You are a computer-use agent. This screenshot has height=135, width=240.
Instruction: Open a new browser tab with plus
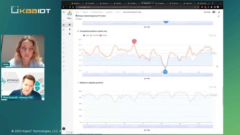click(x=212, y=3)
